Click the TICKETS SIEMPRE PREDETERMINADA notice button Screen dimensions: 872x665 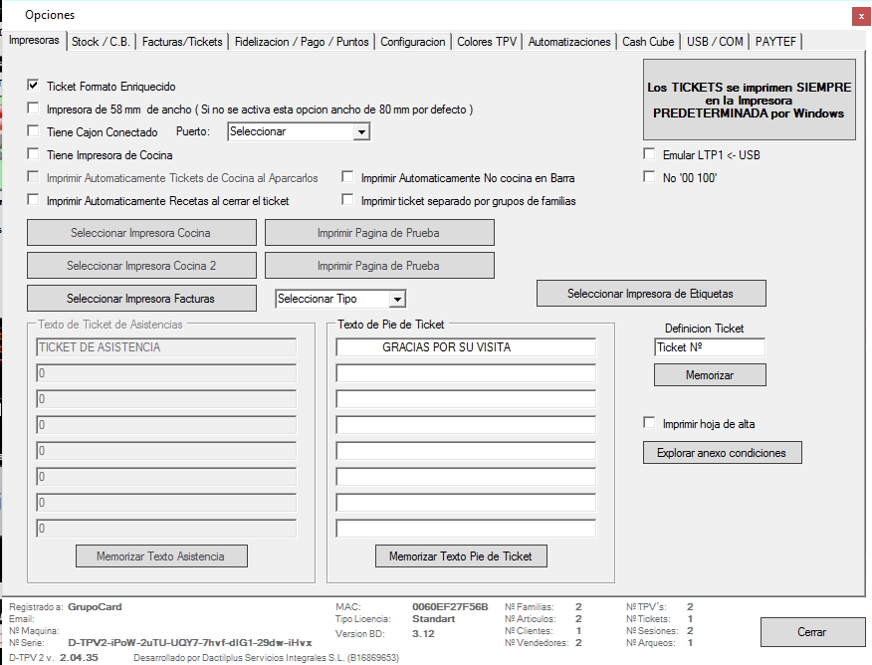tap(750, 100)
